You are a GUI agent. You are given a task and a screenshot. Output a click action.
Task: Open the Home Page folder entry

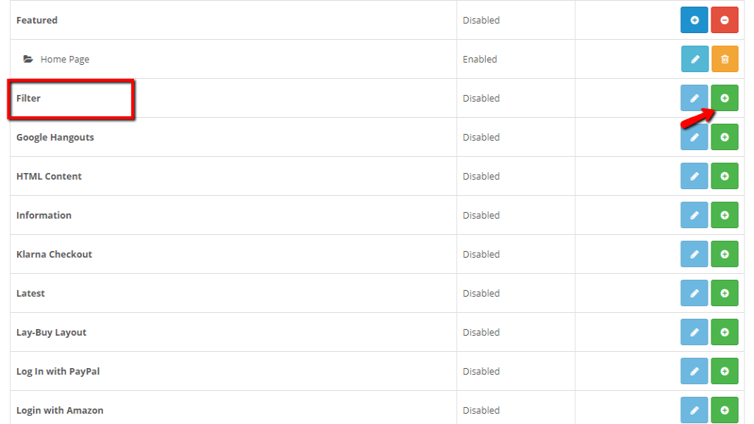(x=64, y=60)
